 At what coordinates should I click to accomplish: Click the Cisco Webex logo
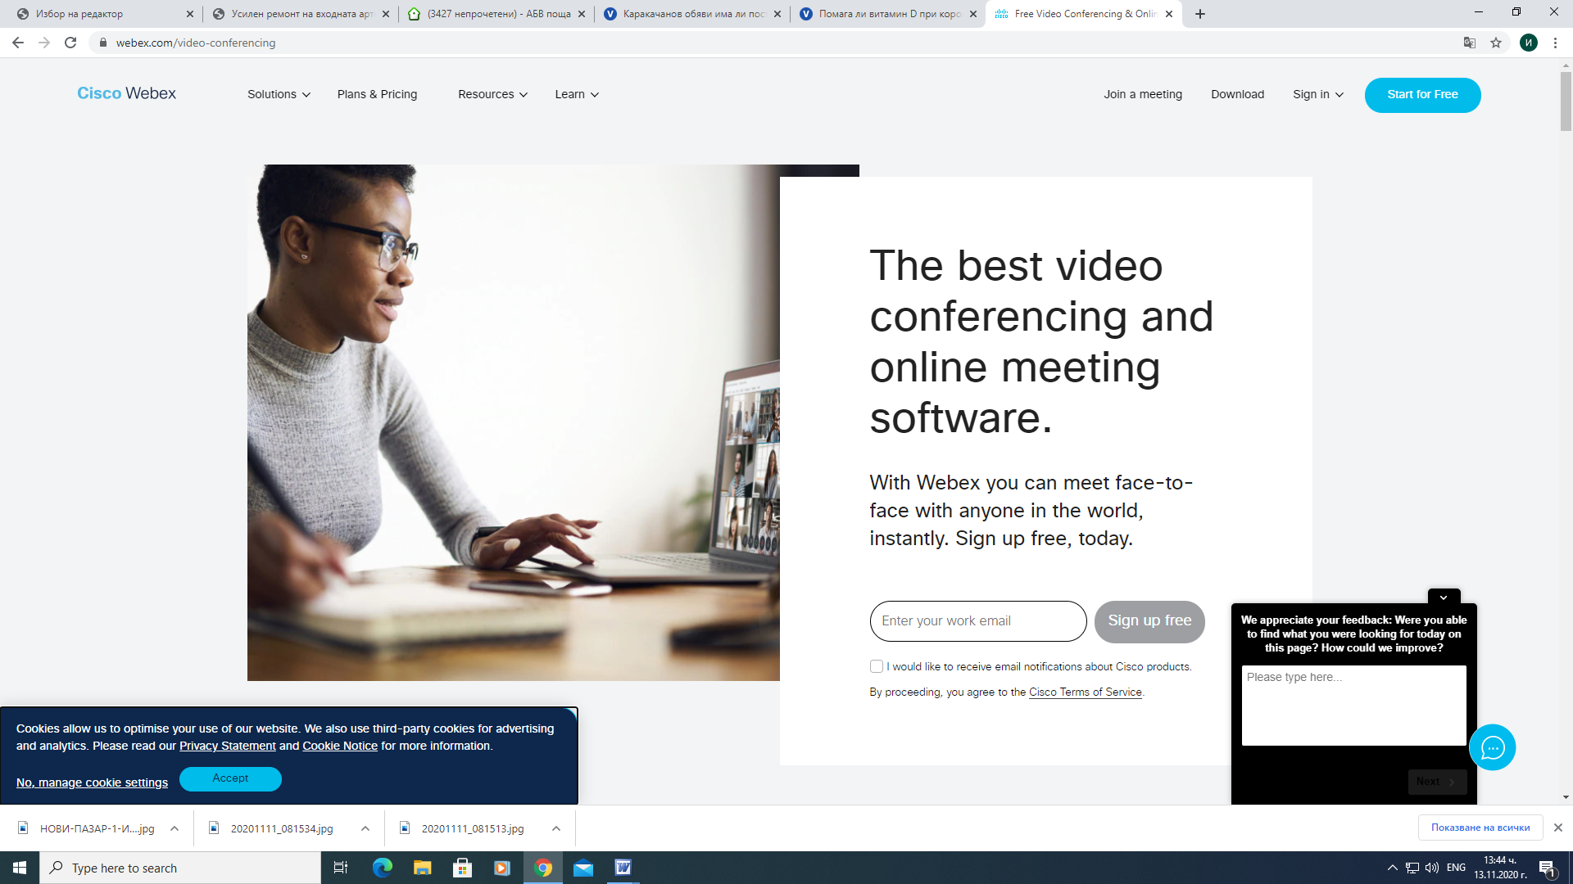(126, 93)
